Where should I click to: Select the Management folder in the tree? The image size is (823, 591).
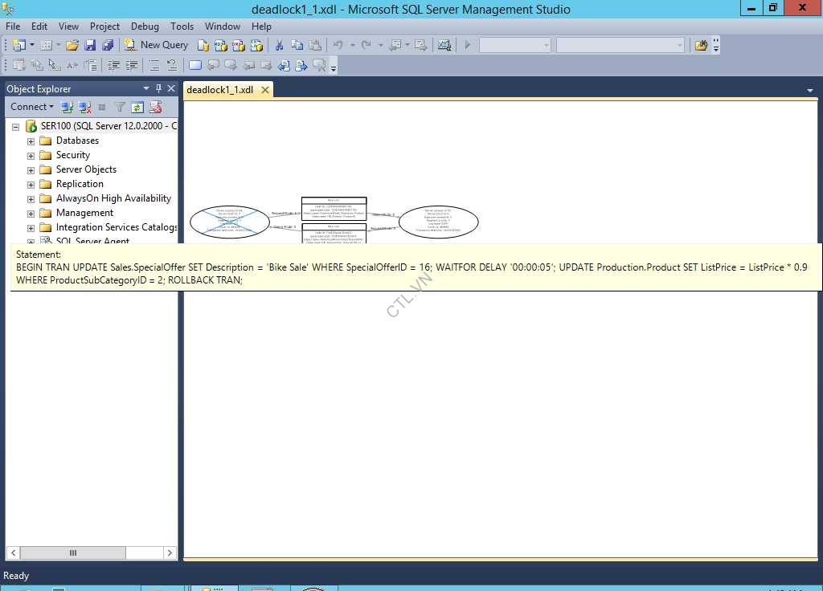[x=84, y=213]
